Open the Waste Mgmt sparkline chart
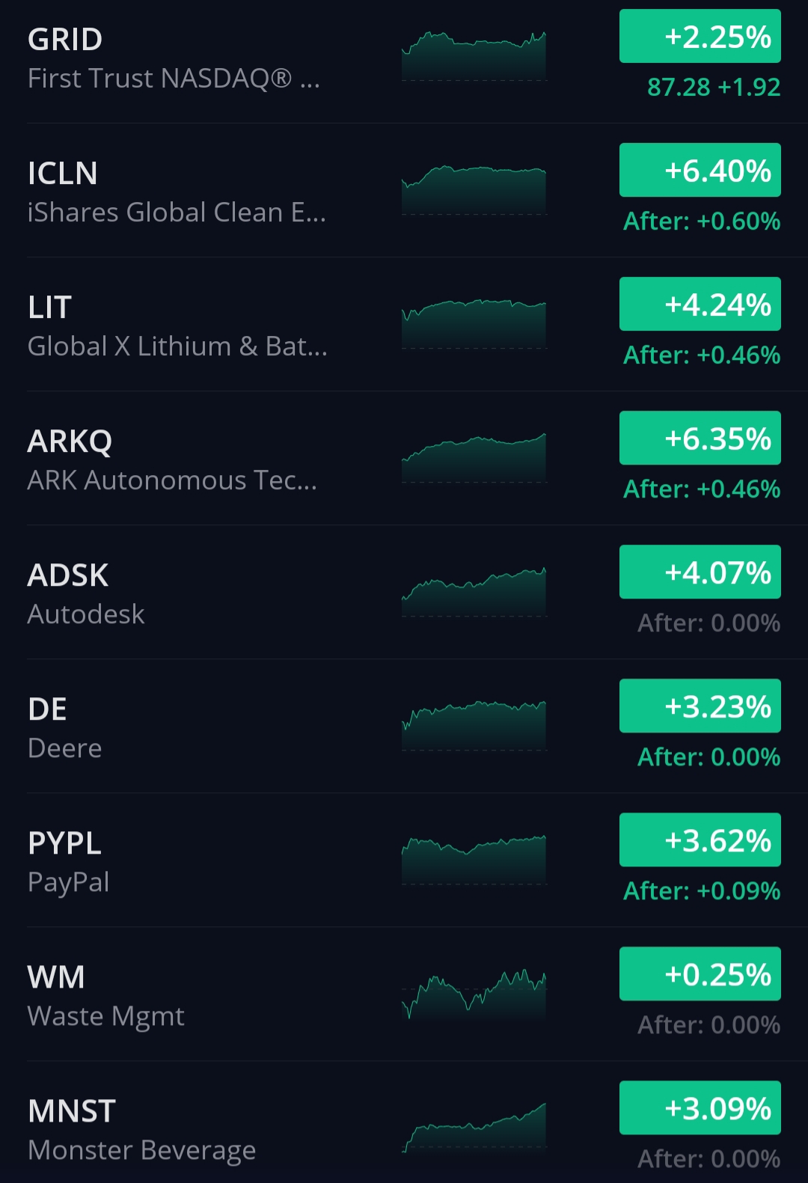This screenshot has height=1183, width=808. pyautogui.click(x=474, y=994)
